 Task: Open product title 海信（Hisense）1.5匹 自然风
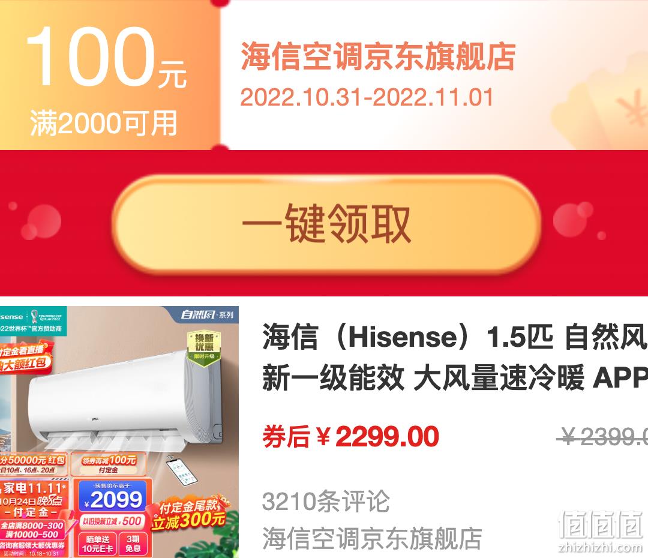pos(455,337)
